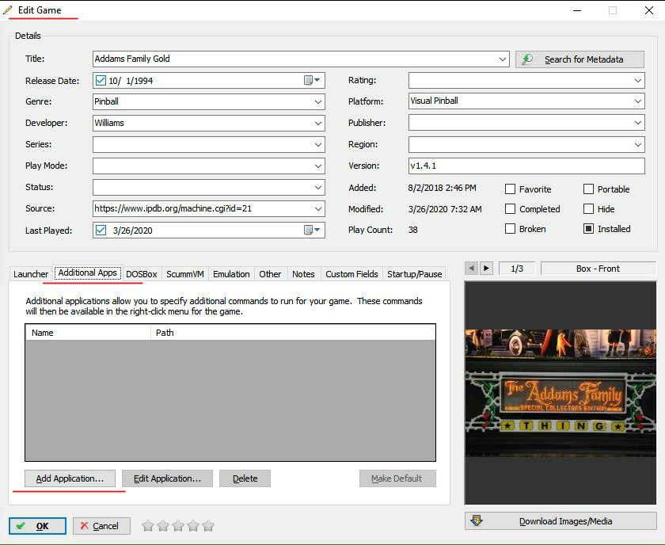This screenshot has height=545, width=665.
Task: Mark the game as Broken
Action: click(x=510, y=229)
